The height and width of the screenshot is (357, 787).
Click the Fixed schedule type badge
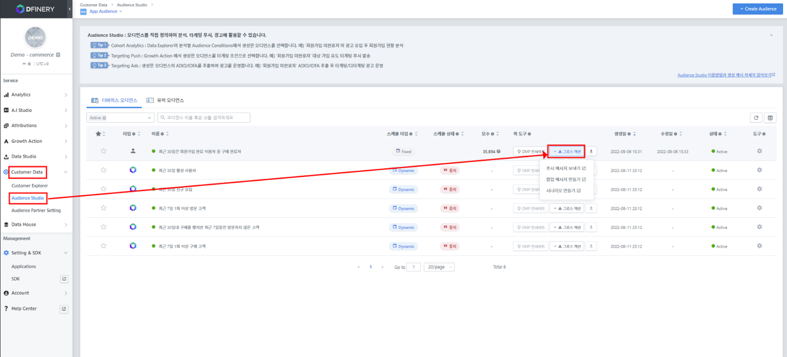[x=404, y=151]
